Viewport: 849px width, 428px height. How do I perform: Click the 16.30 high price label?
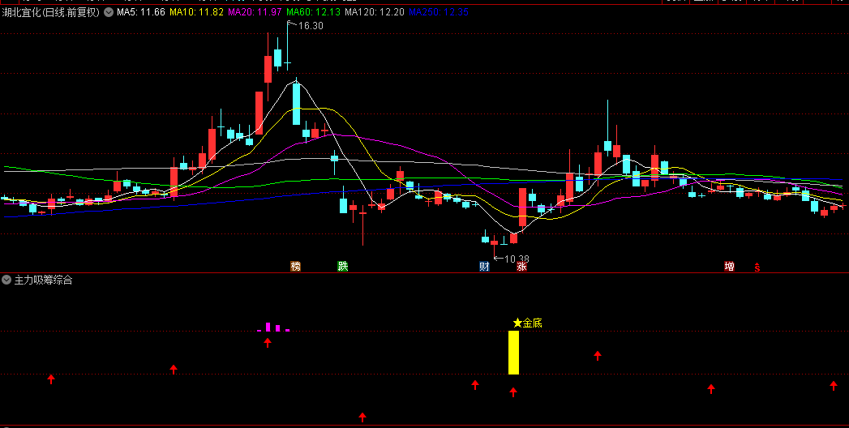(x=311, y=25)
